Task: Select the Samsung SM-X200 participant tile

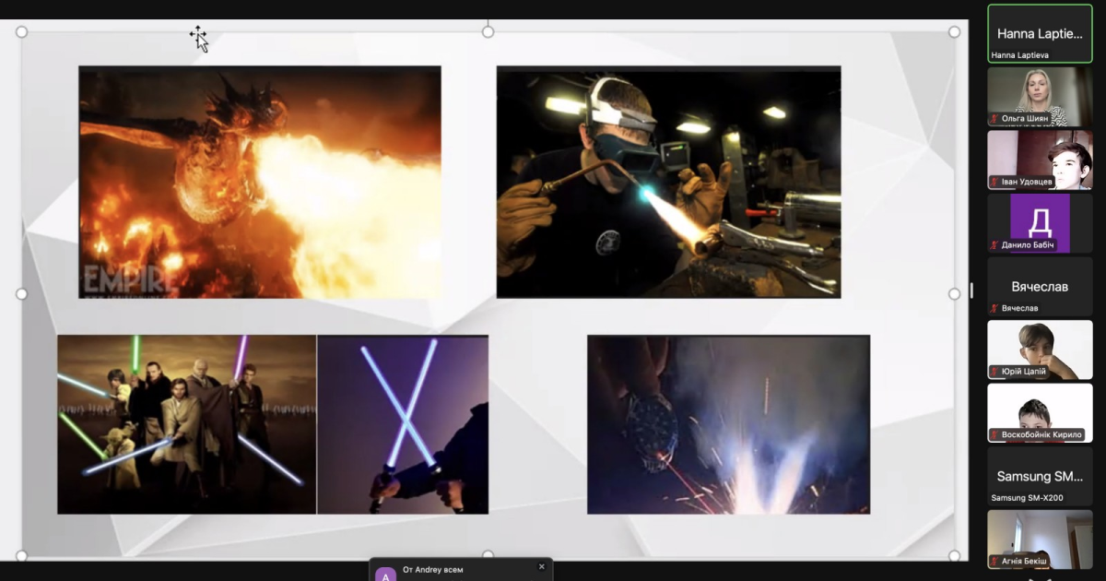Action: point(1040,476)
